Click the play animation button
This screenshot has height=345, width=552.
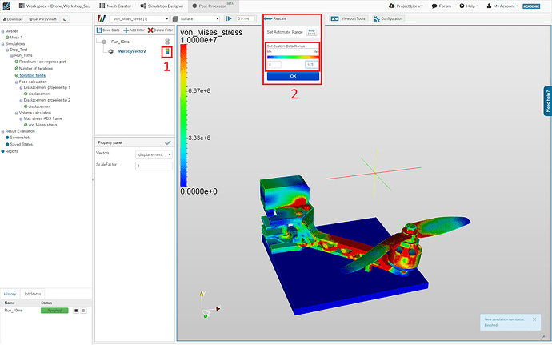point(229,18)
